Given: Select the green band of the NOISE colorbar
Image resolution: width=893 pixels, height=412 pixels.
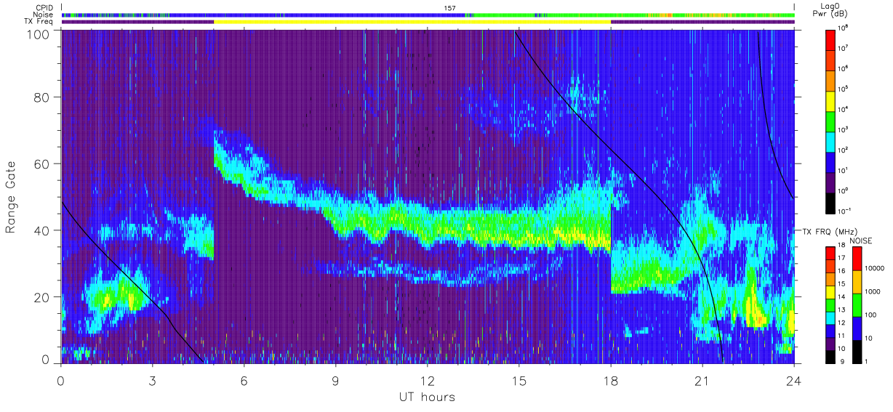Looking at the screenshot, I should [x=856, y=304].
